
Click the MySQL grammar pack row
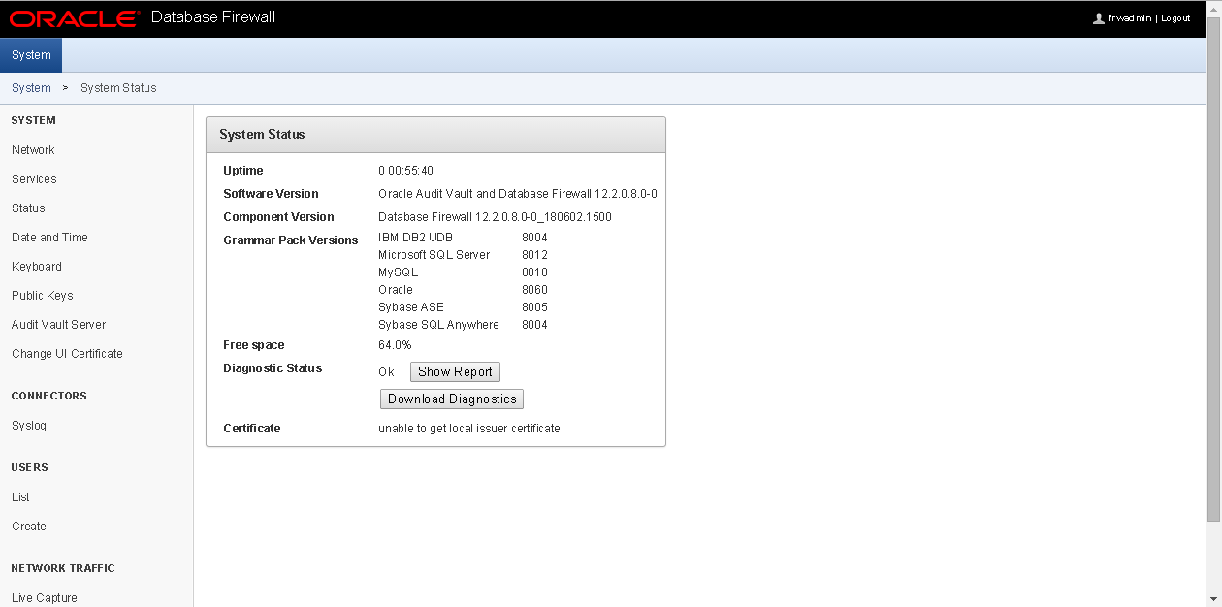(x=463, y=272)
